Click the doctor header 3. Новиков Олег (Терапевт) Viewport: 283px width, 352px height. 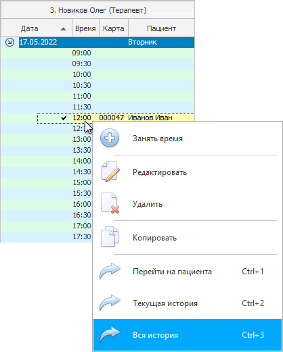tap(98, 10)
